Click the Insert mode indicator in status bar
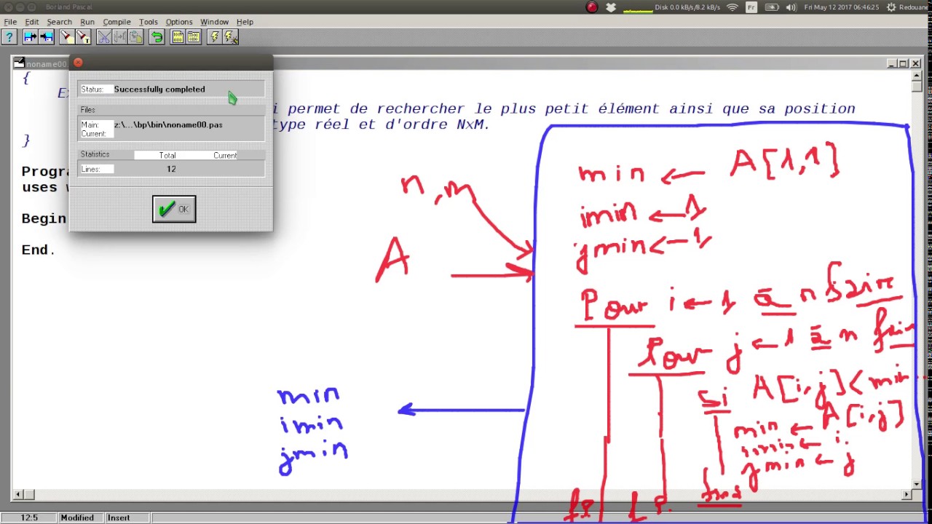This screenshot has height=524, width=932. coord(119,517)
